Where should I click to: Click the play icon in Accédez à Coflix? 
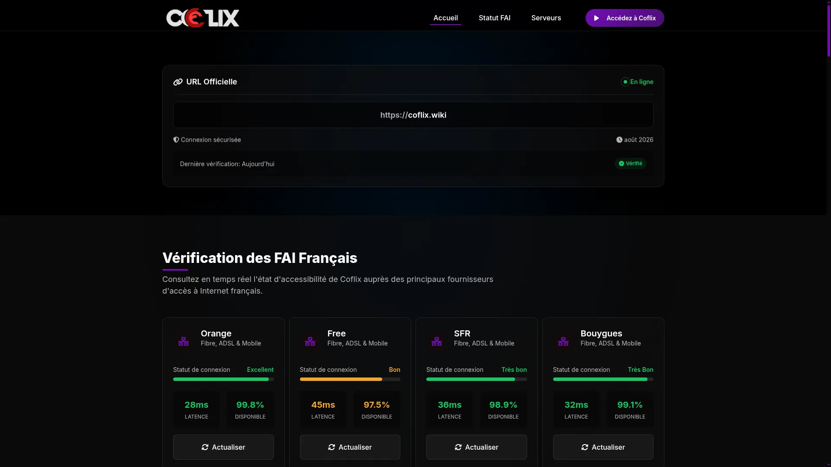[x=597, y=18]
